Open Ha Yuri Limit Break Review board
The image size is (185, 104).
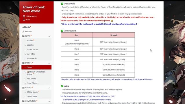click(36, 73)
